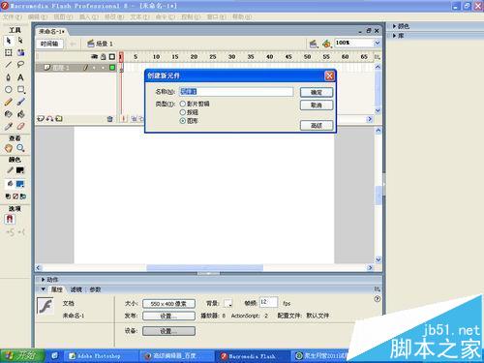Select the Pencil tool
This screenshot has width=484, height=363.
9,102
